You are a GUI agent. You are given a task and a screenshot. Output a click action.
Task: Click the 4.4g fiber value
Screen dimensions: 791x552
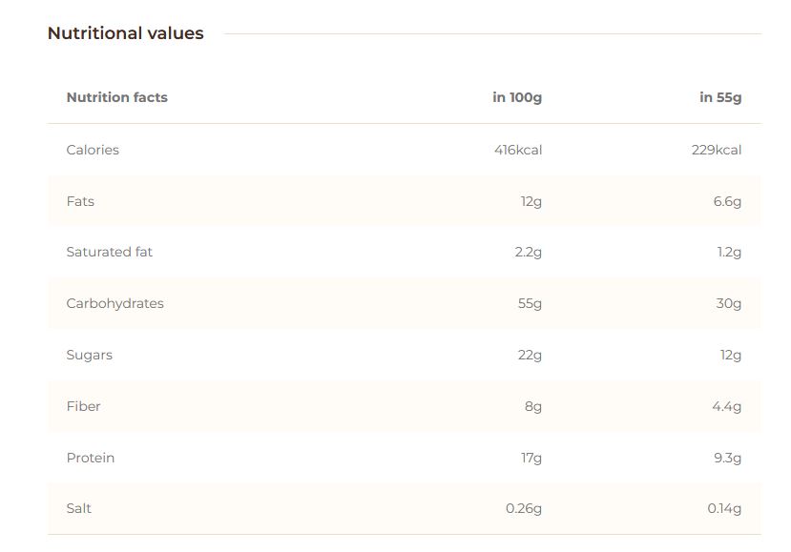(727, 406)
